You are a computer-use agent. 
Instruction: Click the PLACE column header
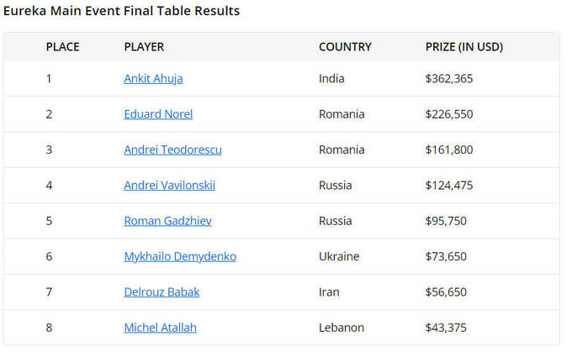point(63,47)
